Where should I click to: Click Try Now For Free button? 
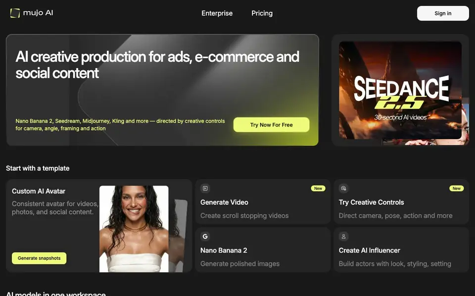tap(272, 125)
